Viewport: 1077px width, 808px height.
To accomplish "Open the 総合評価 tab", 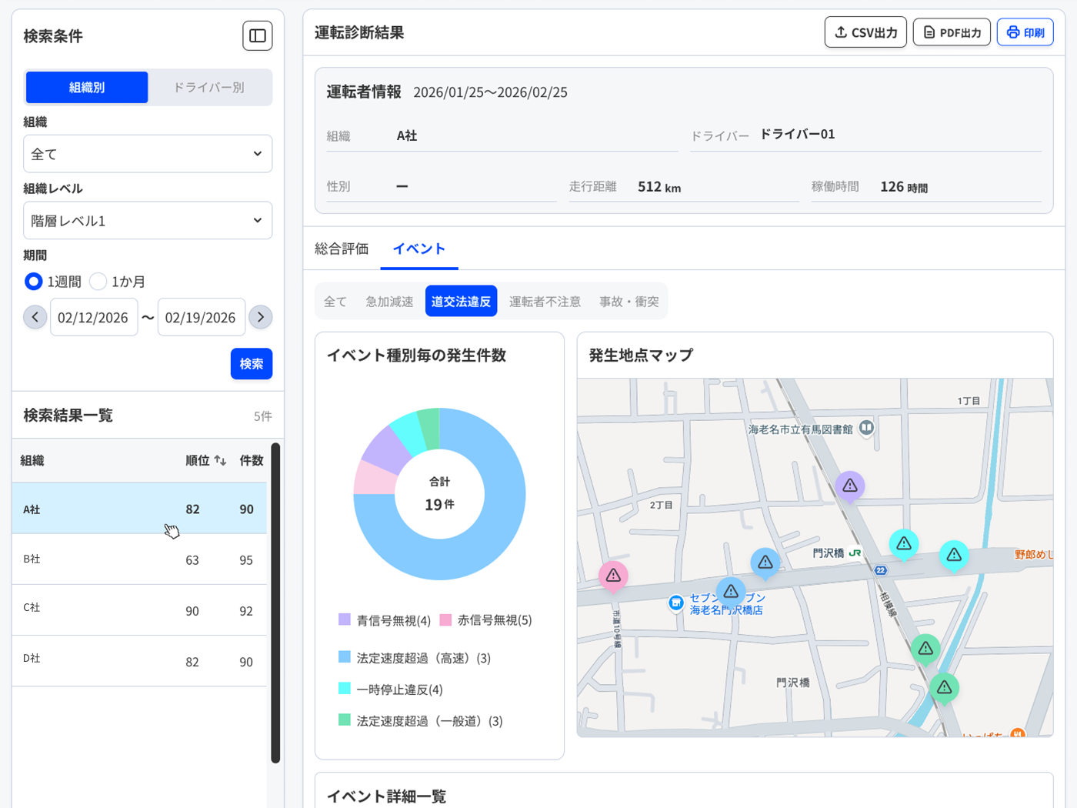I will click(x=342, y=249).
